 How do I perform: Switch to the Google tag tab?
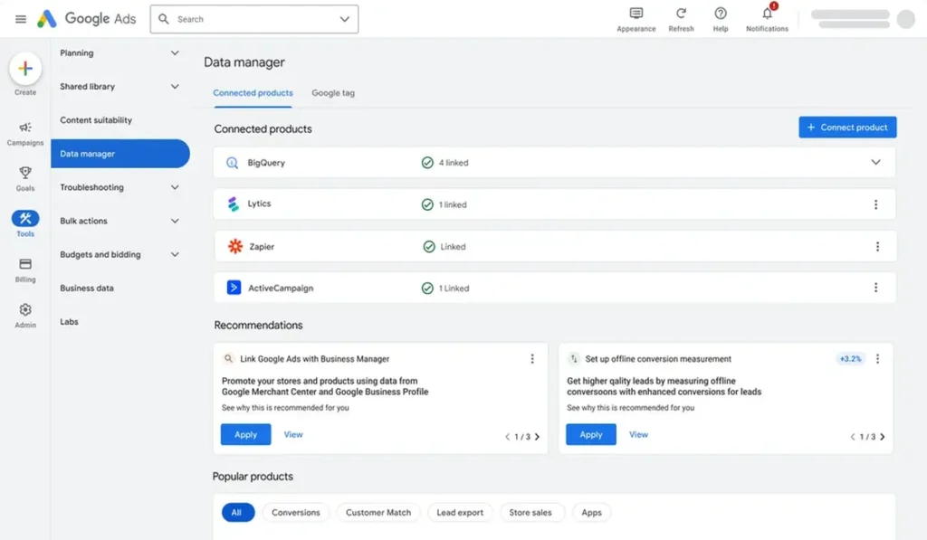(x=334, y=92)
